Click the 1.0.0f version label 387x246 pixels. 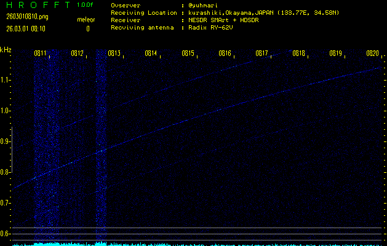click(86, 5)
